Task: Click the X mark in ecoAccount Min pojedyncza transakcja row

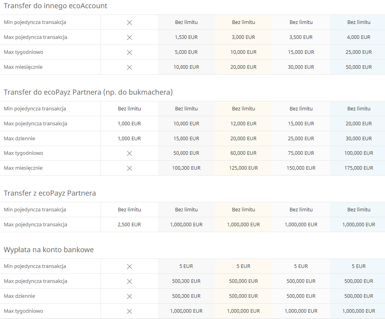Action: click(x=129, y=23)
